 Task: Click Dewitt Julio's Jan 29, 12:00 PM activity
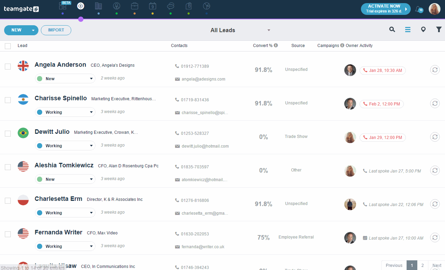pyautogui.click(x=383, y=138)
